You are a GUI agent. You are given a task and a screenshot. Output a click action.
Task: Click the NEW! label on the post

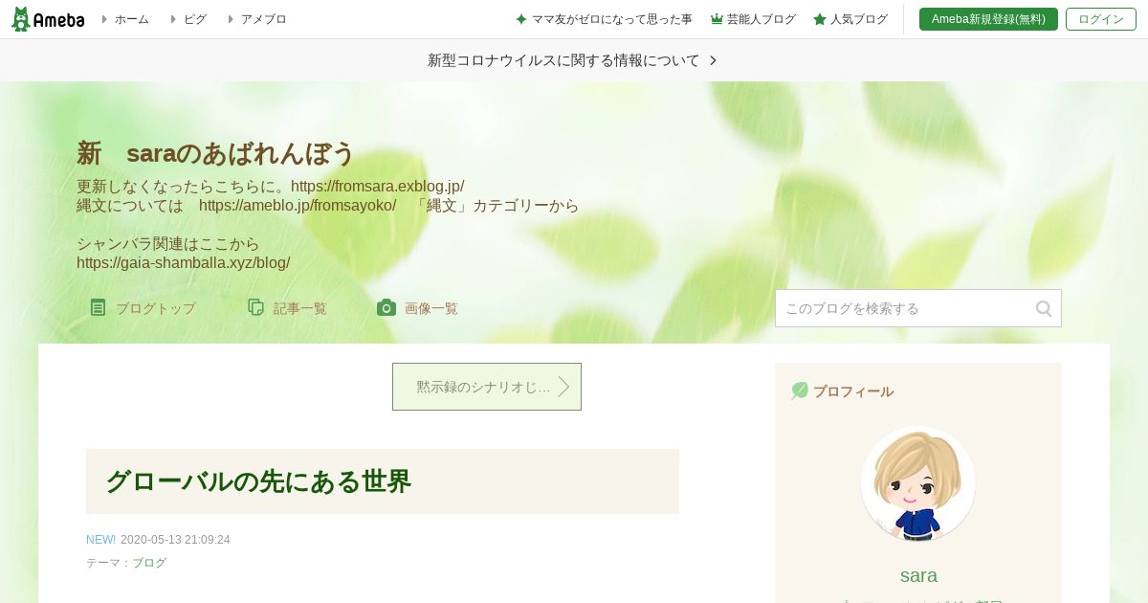pos(100,540)
